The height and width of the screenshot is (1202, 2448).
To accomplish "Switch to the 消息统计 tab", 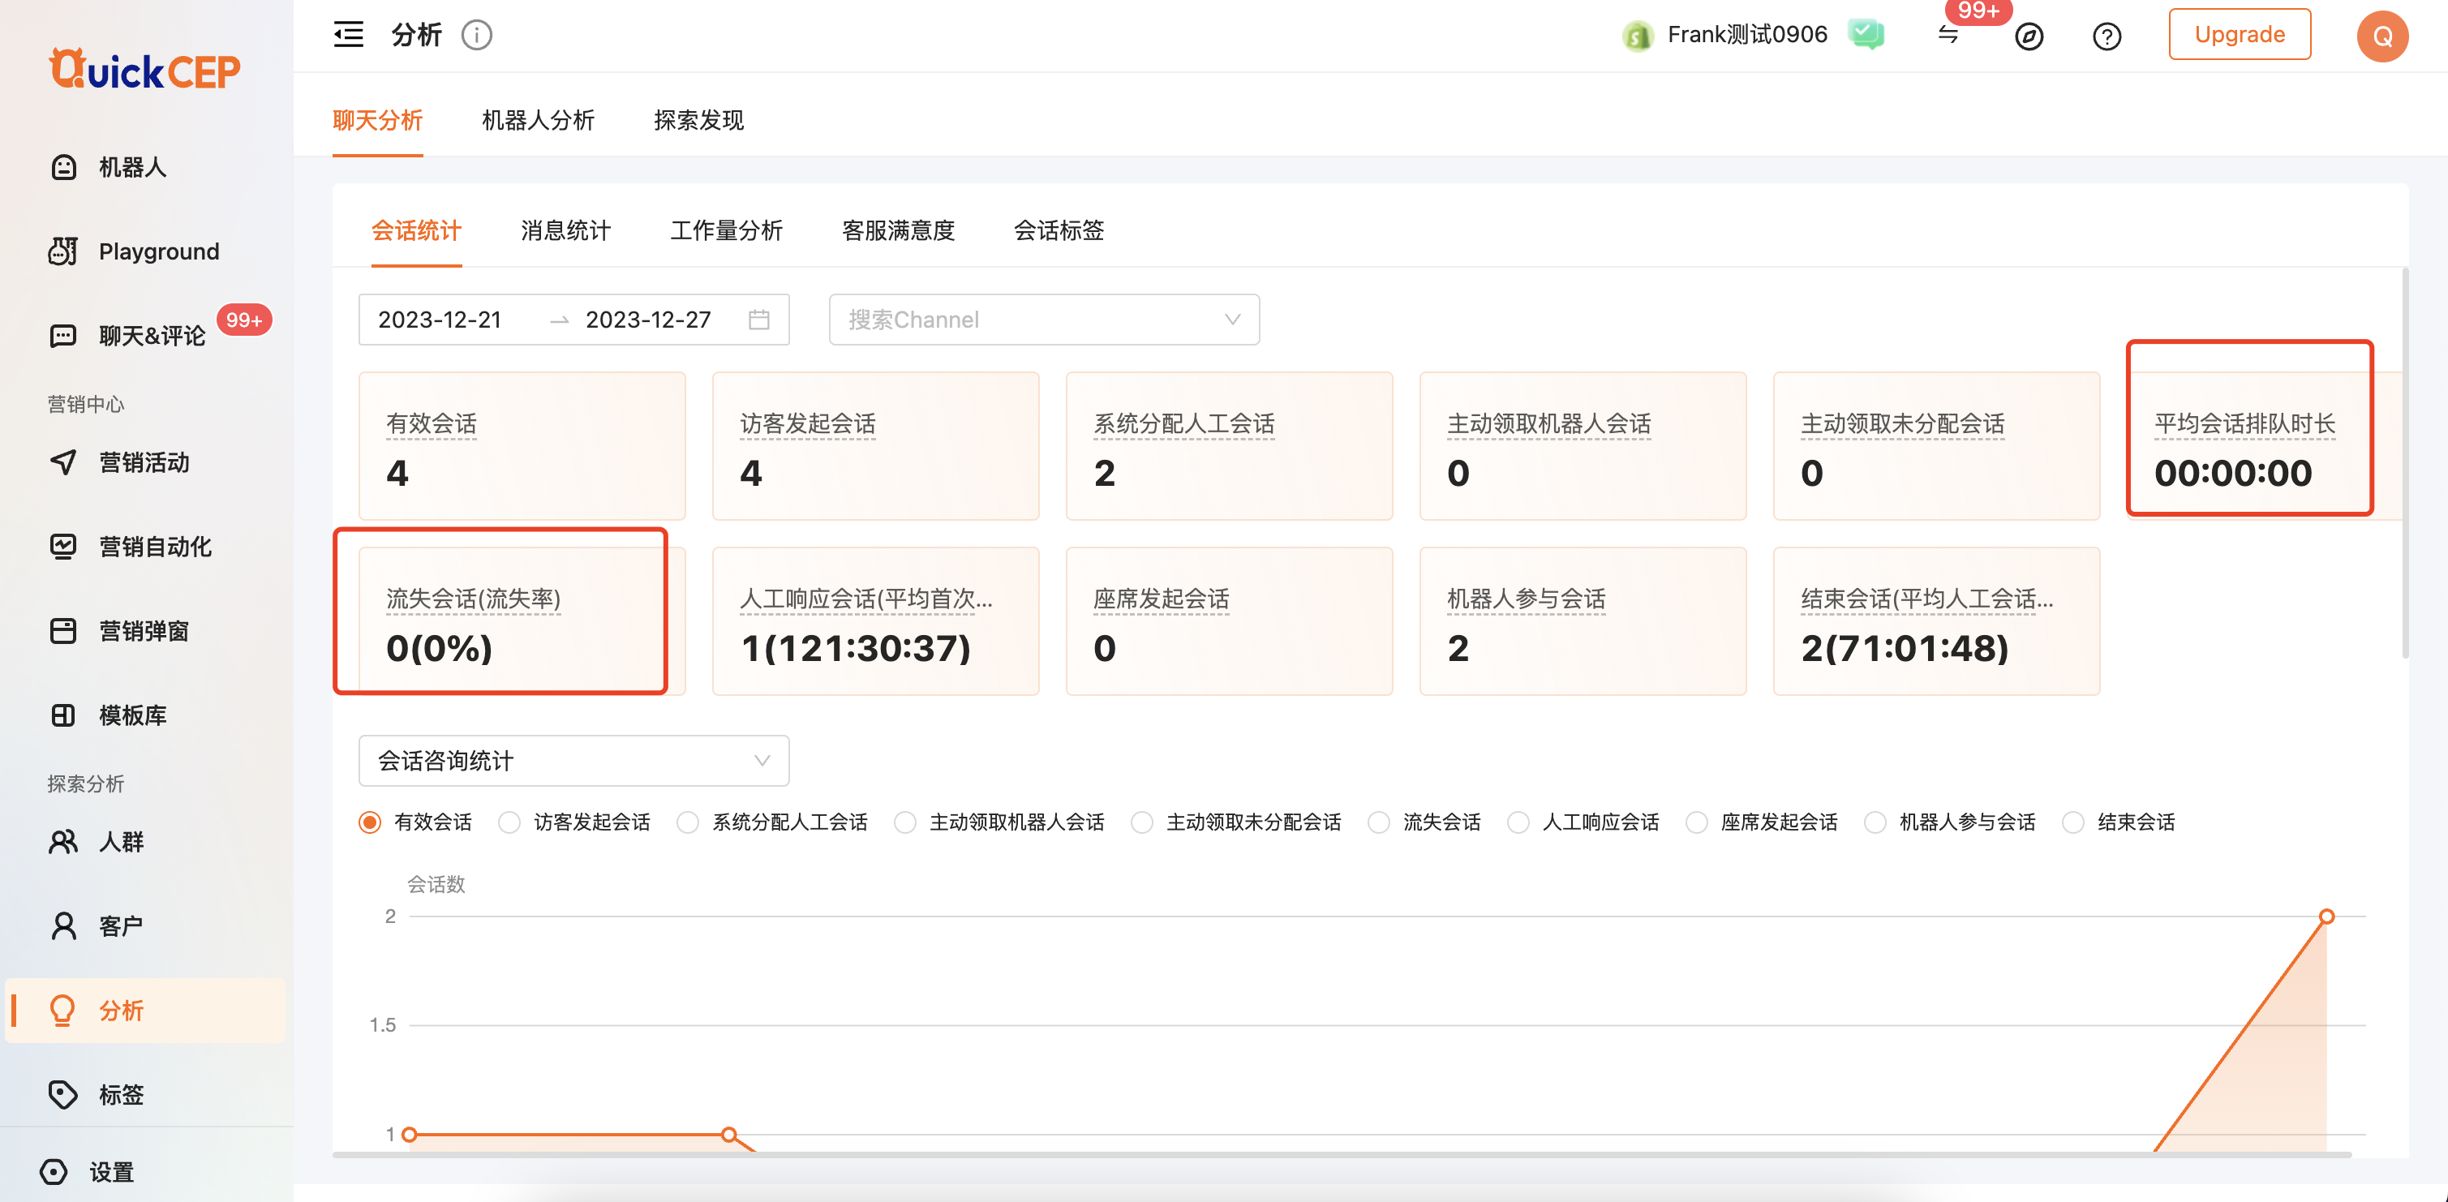I will pyautogui.click(x=565, y=231).
